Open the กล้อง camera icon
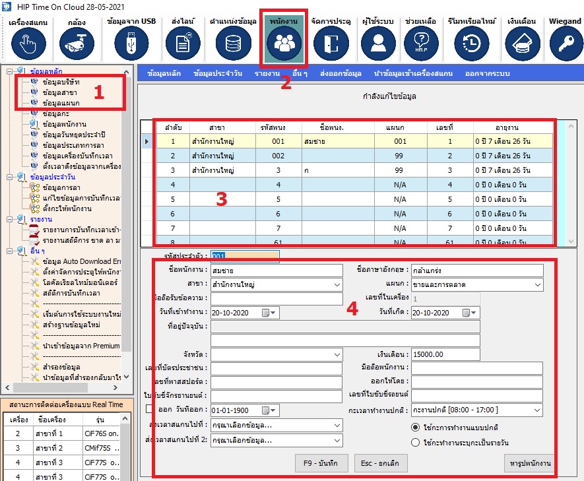 77,44
